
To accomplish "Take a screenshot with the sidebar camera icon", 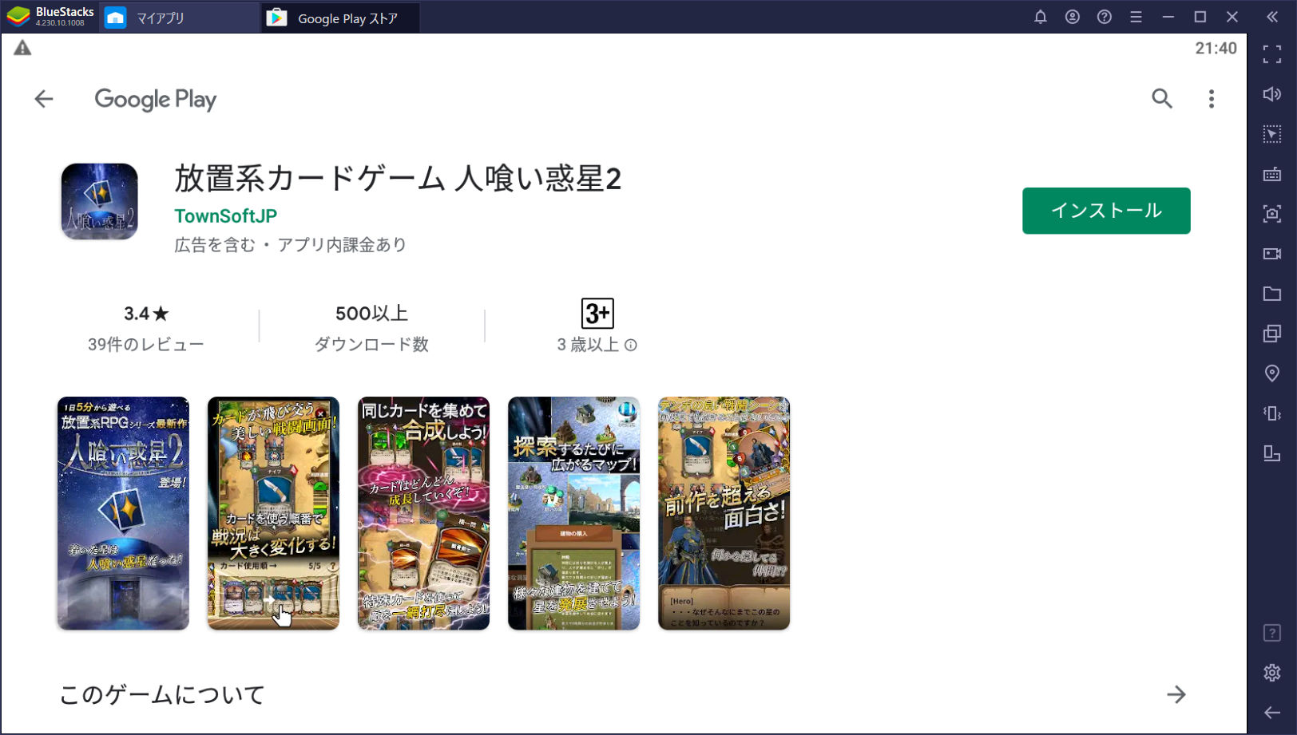I will coord(1272,214).
